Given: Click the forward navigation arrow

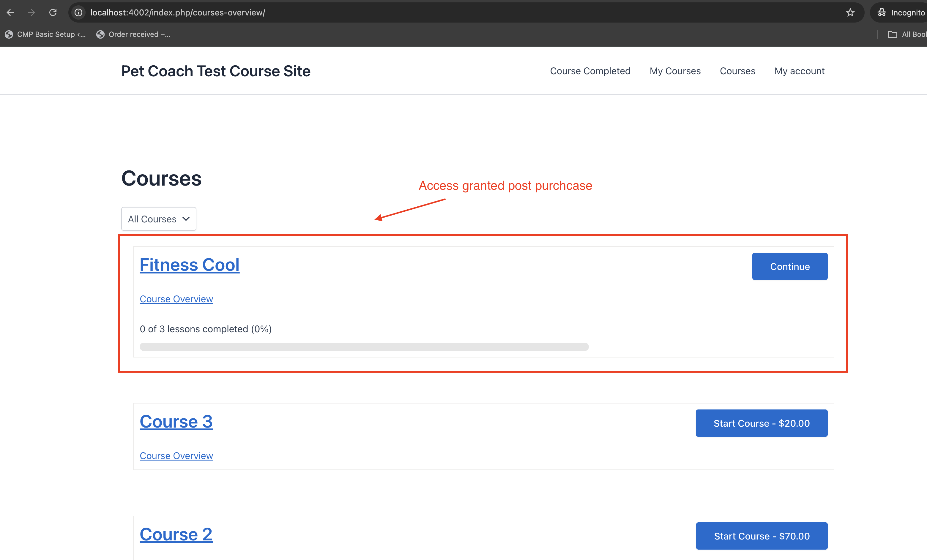Looking at the screenshot, I should click(x=31, y=12).
